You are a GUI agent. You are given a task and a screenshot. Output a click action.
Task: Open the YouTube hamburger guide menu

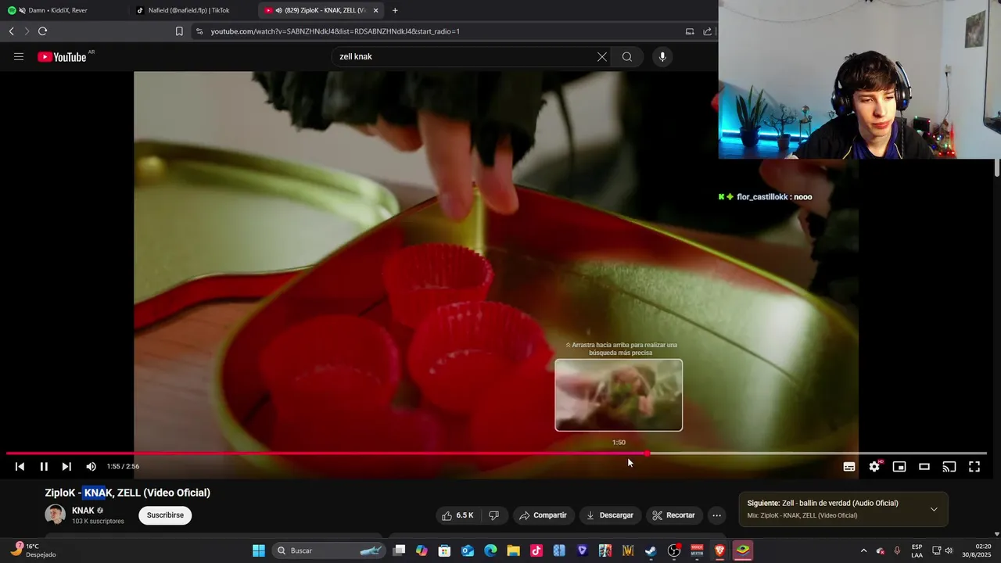coord(19,57)
